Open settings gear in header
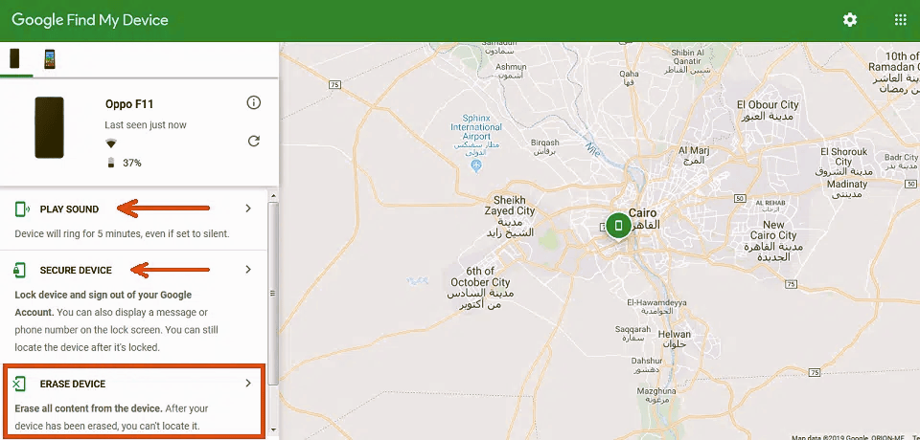The height and width of the screenshot is (440, 920). point(850,20)
